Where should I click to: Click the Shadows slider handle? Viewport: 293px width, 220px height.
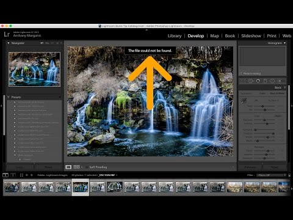click(273, 133)
